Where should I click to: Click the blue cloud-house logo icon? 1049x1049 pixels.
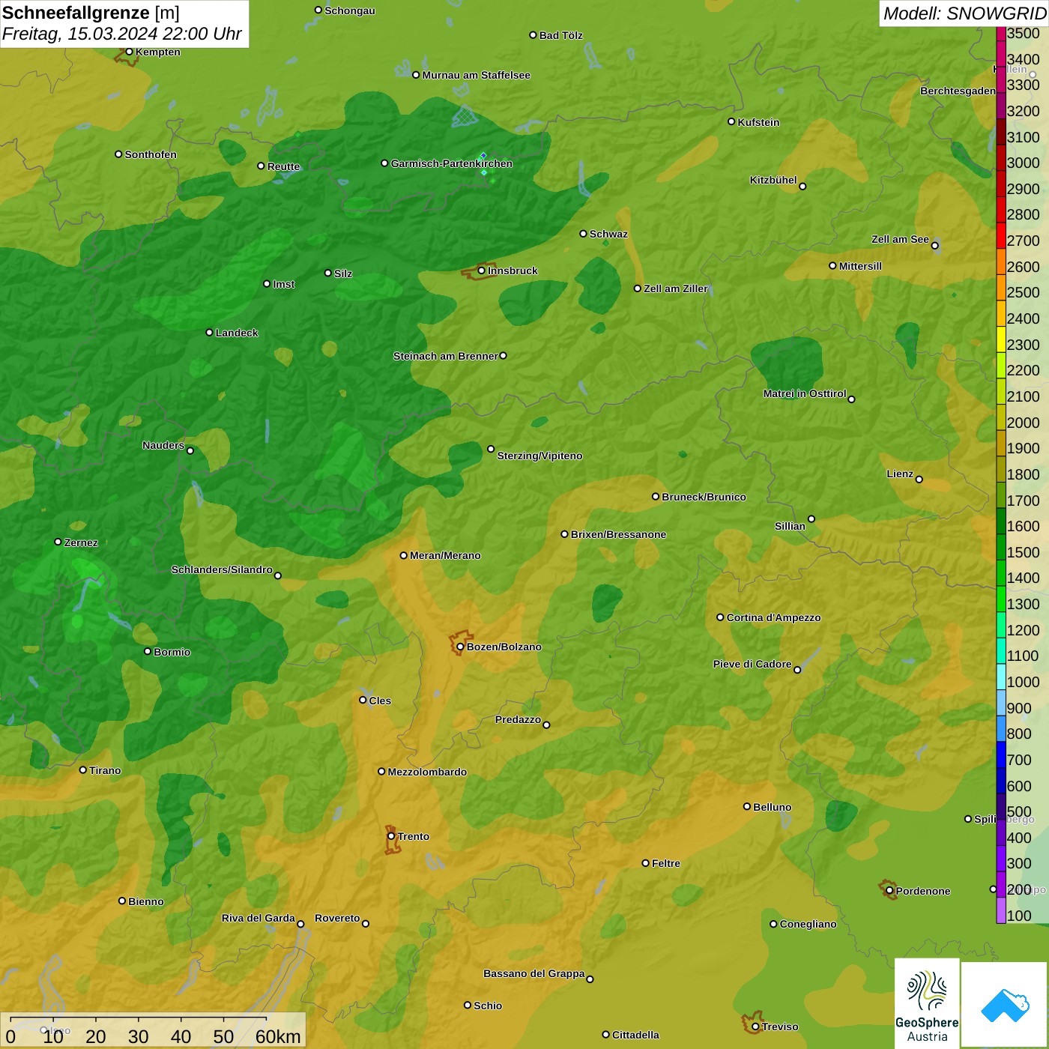click(x=1005, y=1006)
